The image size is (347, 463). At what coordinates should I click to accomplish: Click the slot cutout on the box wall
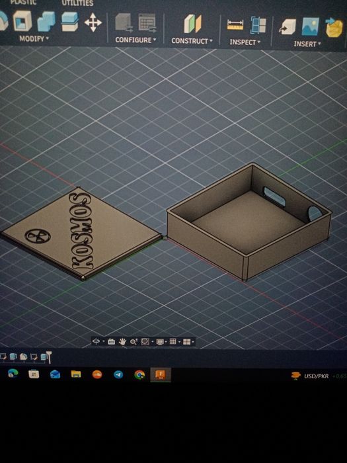(274, 196)
